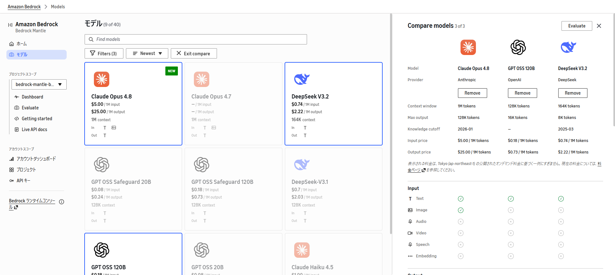Select the Claude Opus 4.7 model card
This screenshot has height=275, width=615.
233,104
